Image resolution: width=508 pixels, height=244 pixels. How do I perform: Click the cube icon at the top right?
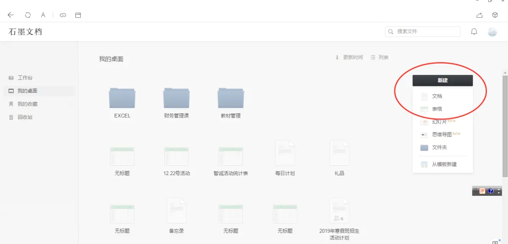click(x=494, y=15)
